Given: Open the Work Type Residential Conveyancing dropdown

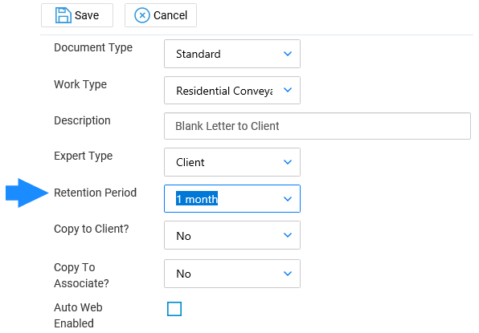Looking at the screenshot, I should click(232, 90).
